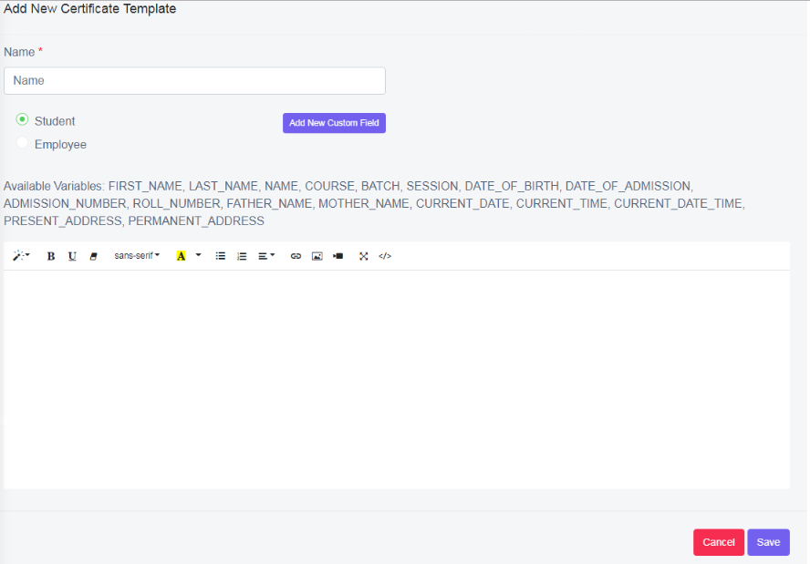Viewport: 810px width, 564px height.
Task: Open the sans-serif font family dropdown
Action: point(137,256)
